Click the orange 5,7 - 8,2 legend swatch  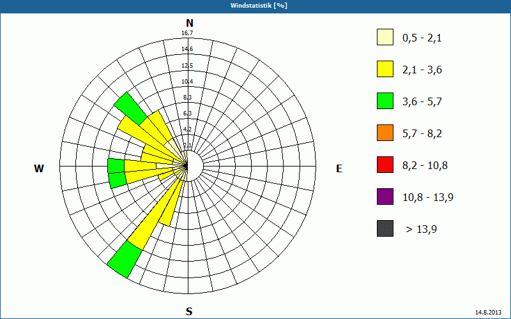click(385, 133)
